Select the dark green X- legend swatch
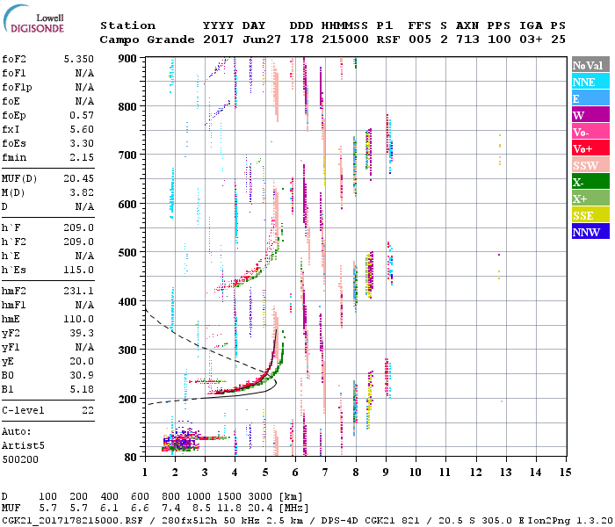This screenshot has height=527, width=615. click(x=590, y=182)
